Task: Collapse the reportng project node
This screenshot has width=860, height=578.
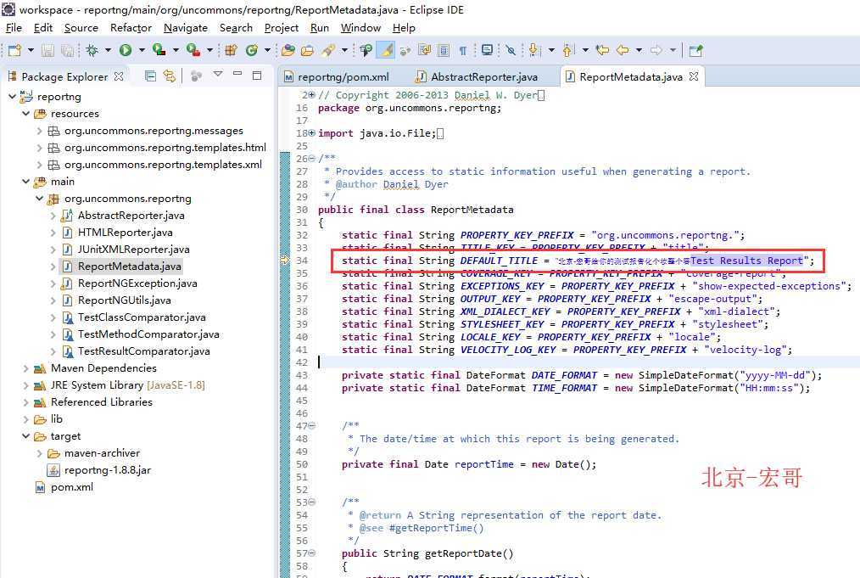Action: [x=12, y=96]
